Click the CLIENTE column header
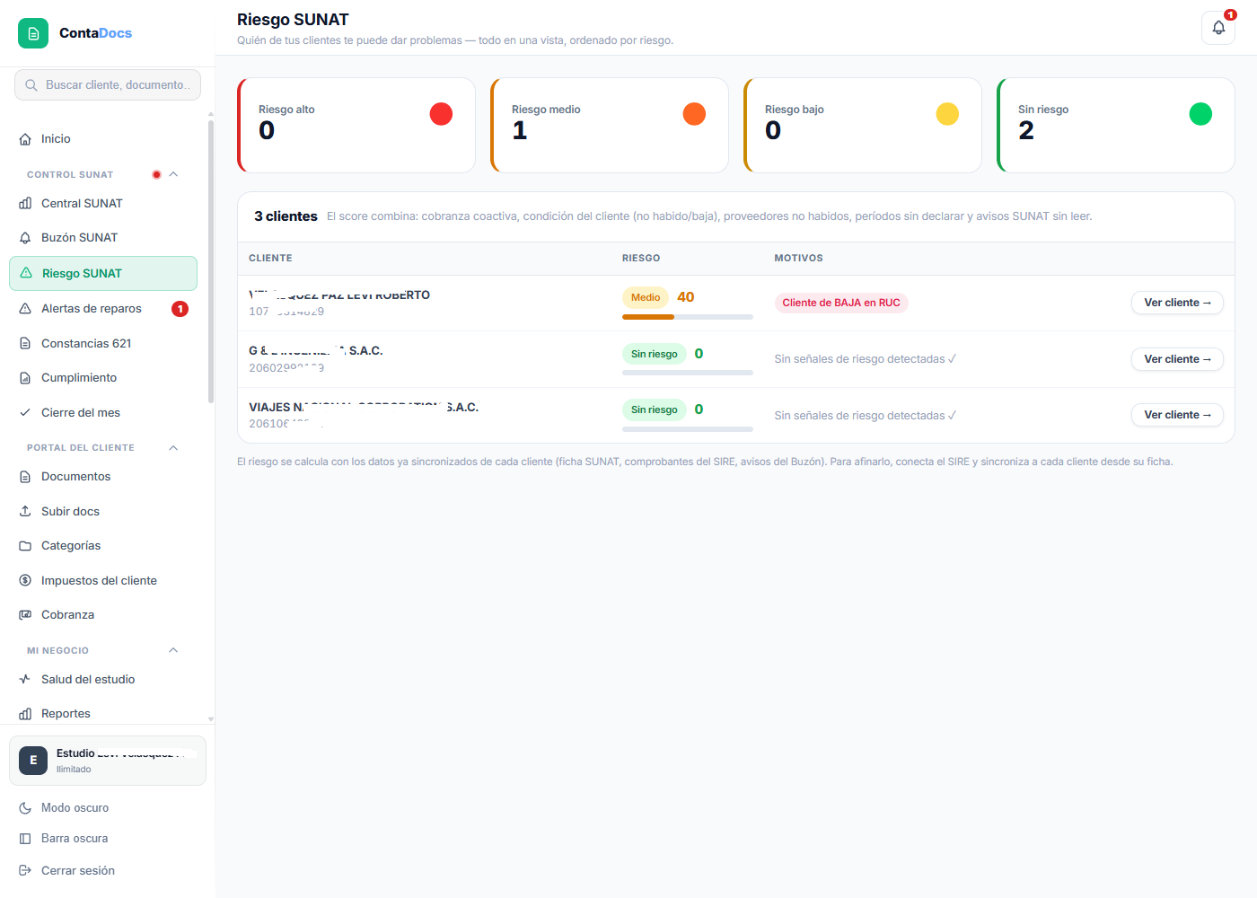The image size is (1257, 898). 270,259
